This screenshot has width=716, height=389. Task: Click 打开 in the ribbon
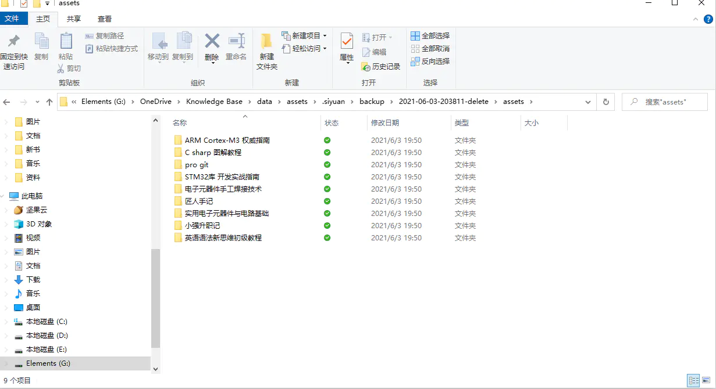coord(377,37)
